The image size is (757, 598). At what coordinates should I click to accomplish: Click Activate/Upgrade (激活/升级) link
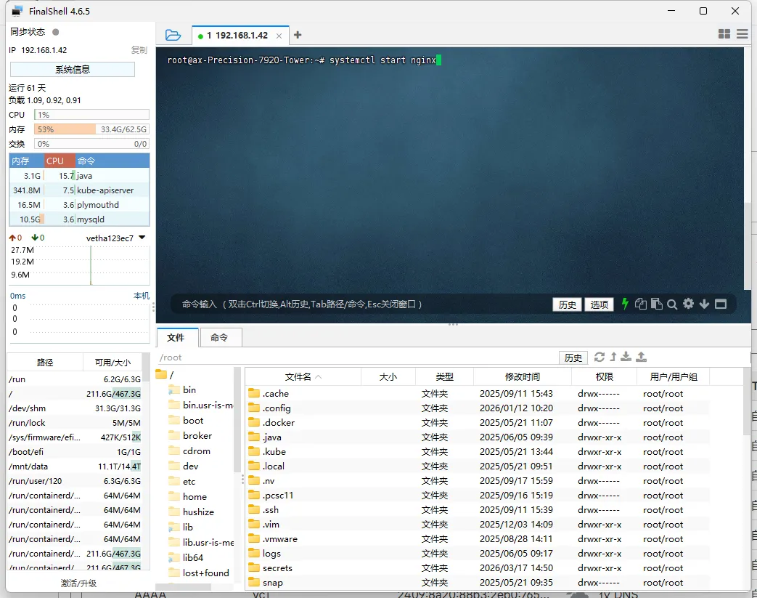click(x=78, y=583)
